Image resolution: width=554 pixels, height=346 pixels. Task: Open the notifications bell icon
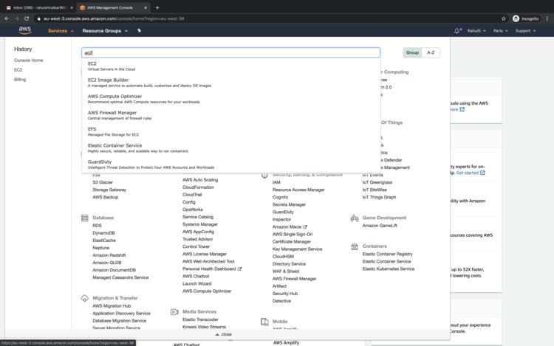(x=457, y=31)
